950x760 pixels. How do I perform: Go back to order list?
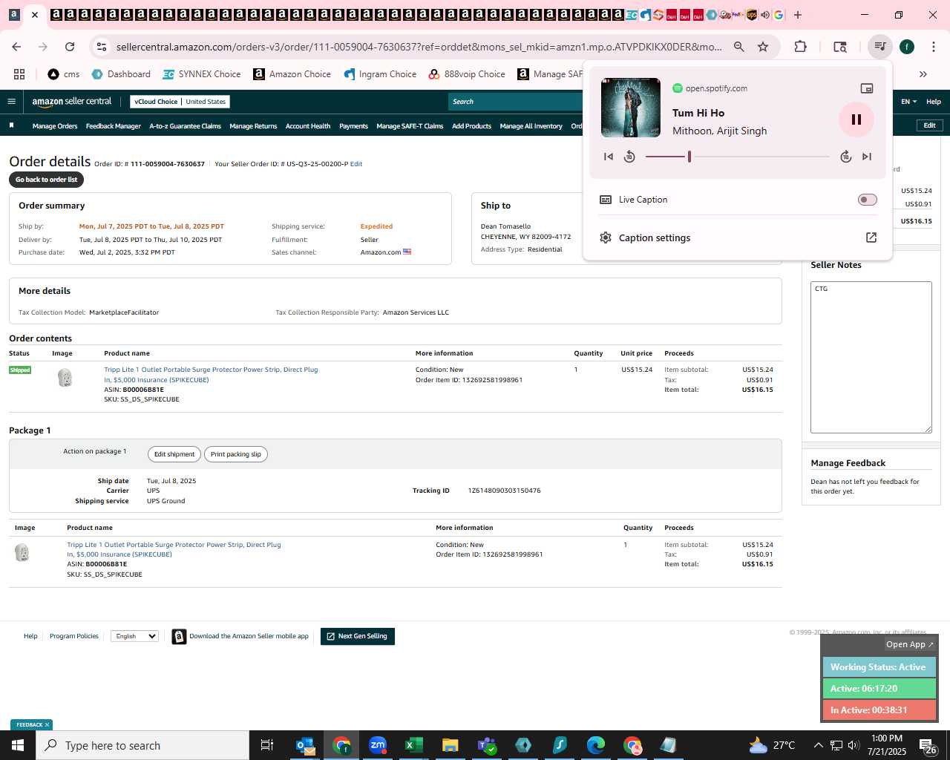(46, 180)
